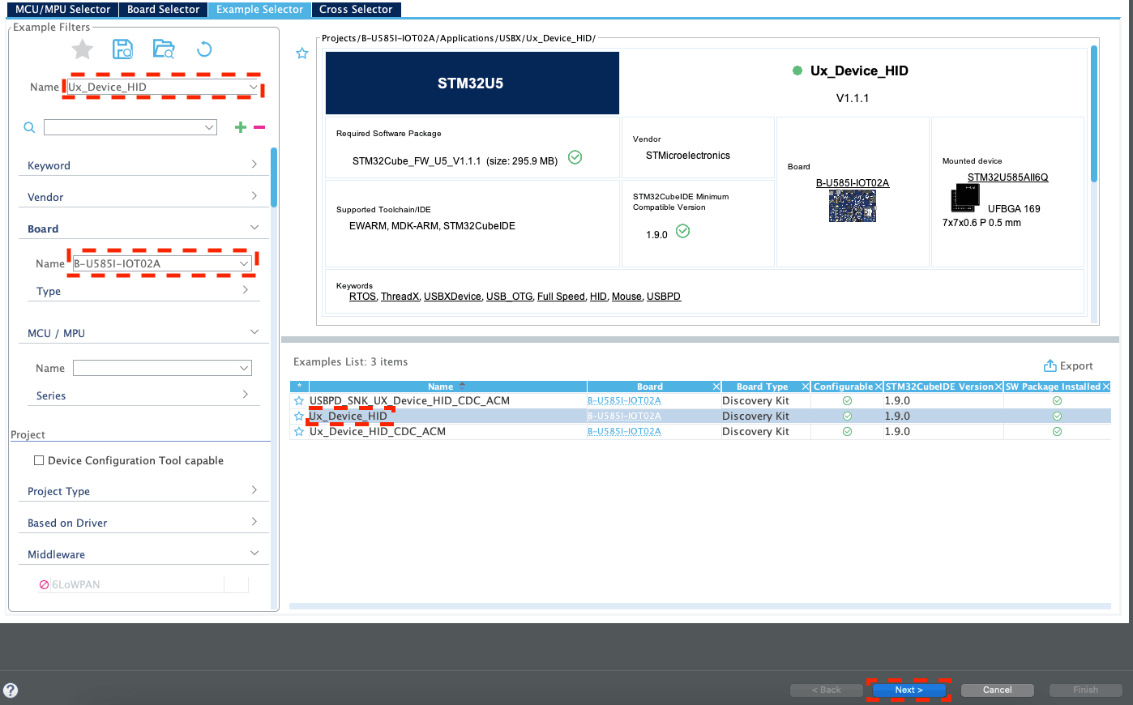Click the details panel vertical scrollbar
Screen dimensions: 1133x705
(1094, 113)
